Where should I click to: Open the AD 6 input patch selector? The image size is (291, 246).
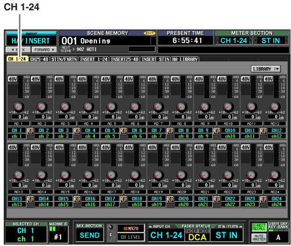click(x=135, y=124)
